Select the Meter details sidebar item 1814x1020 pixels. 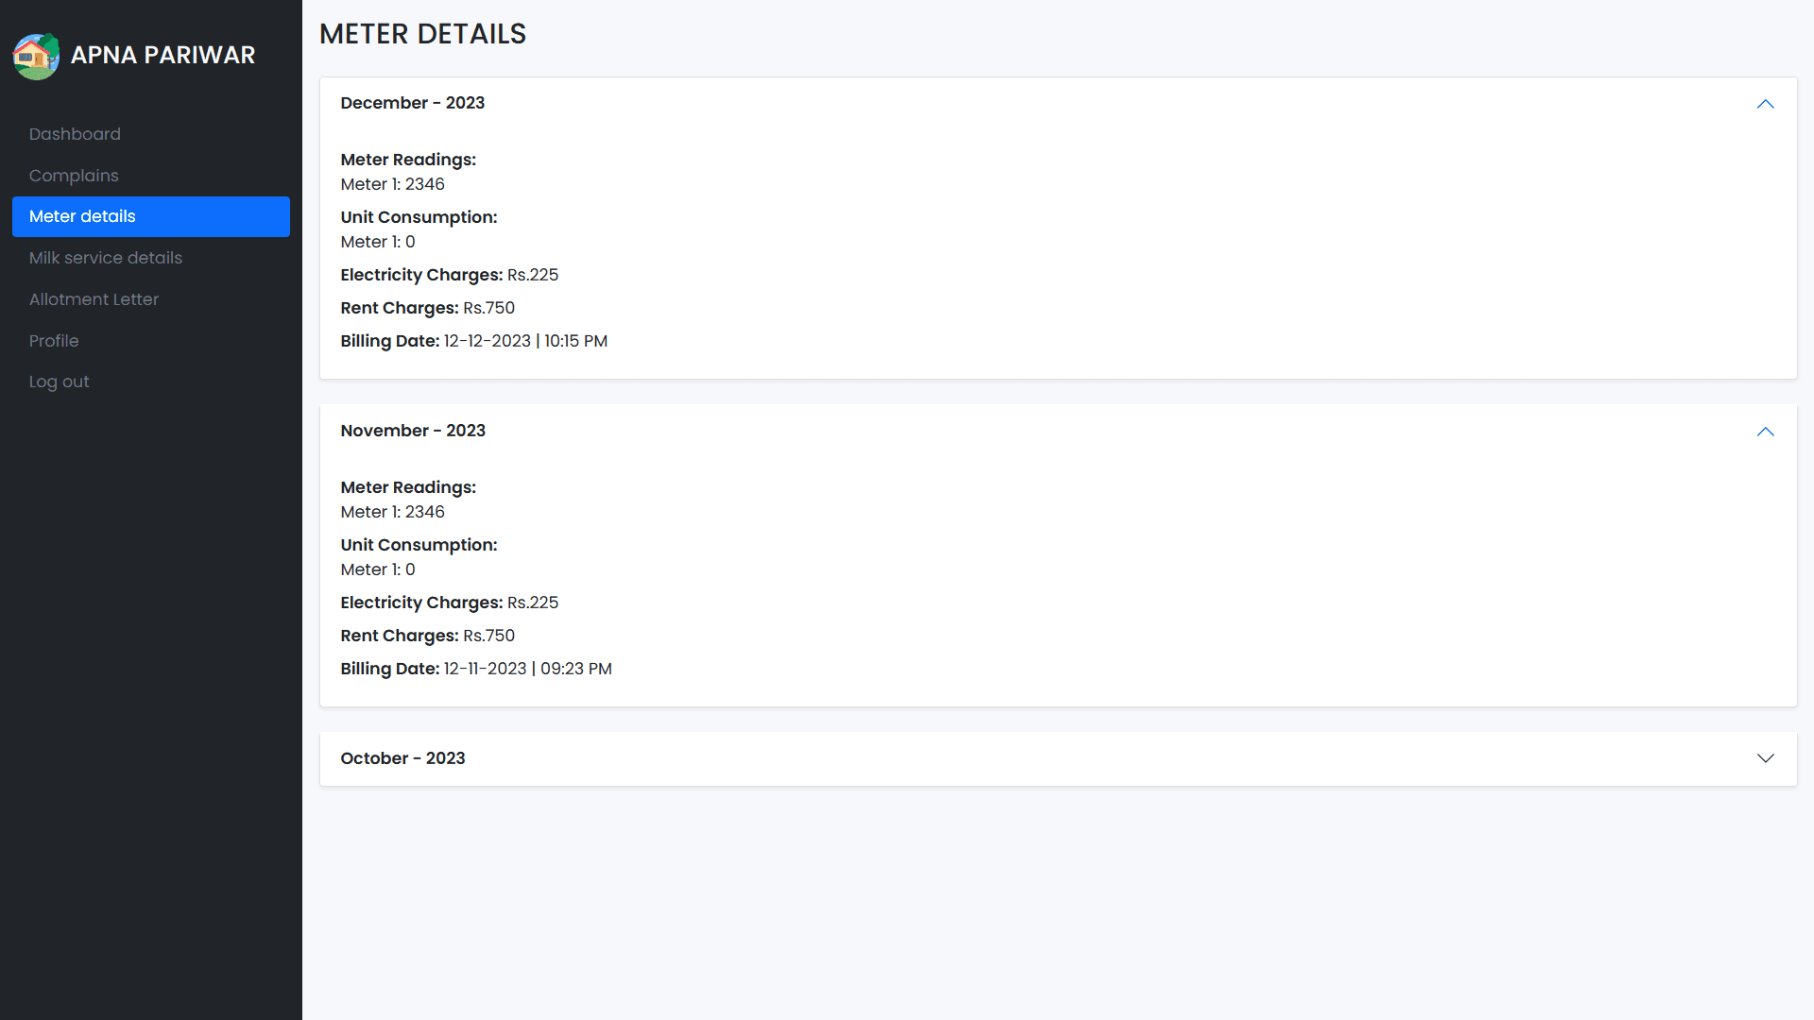[x=81, y=216]
